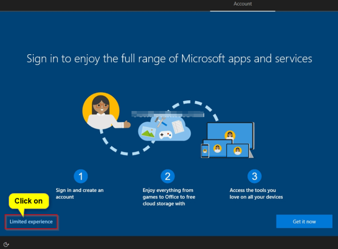This screenshot has width=338, height=249.
Task: Open Ease of Access icon in bottom bar
Action: [6, 244]
